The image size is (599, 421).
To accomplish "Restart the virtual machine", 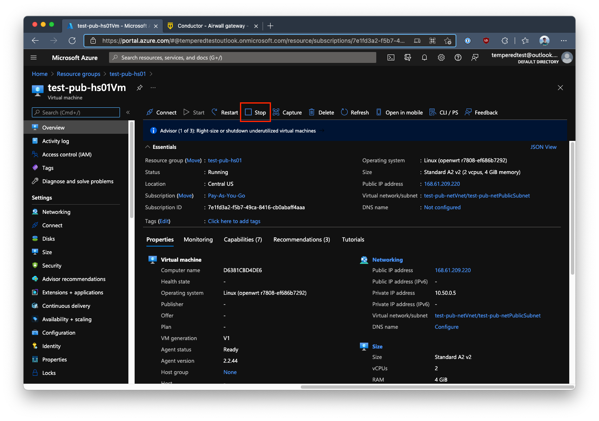I will click(225, 112).
